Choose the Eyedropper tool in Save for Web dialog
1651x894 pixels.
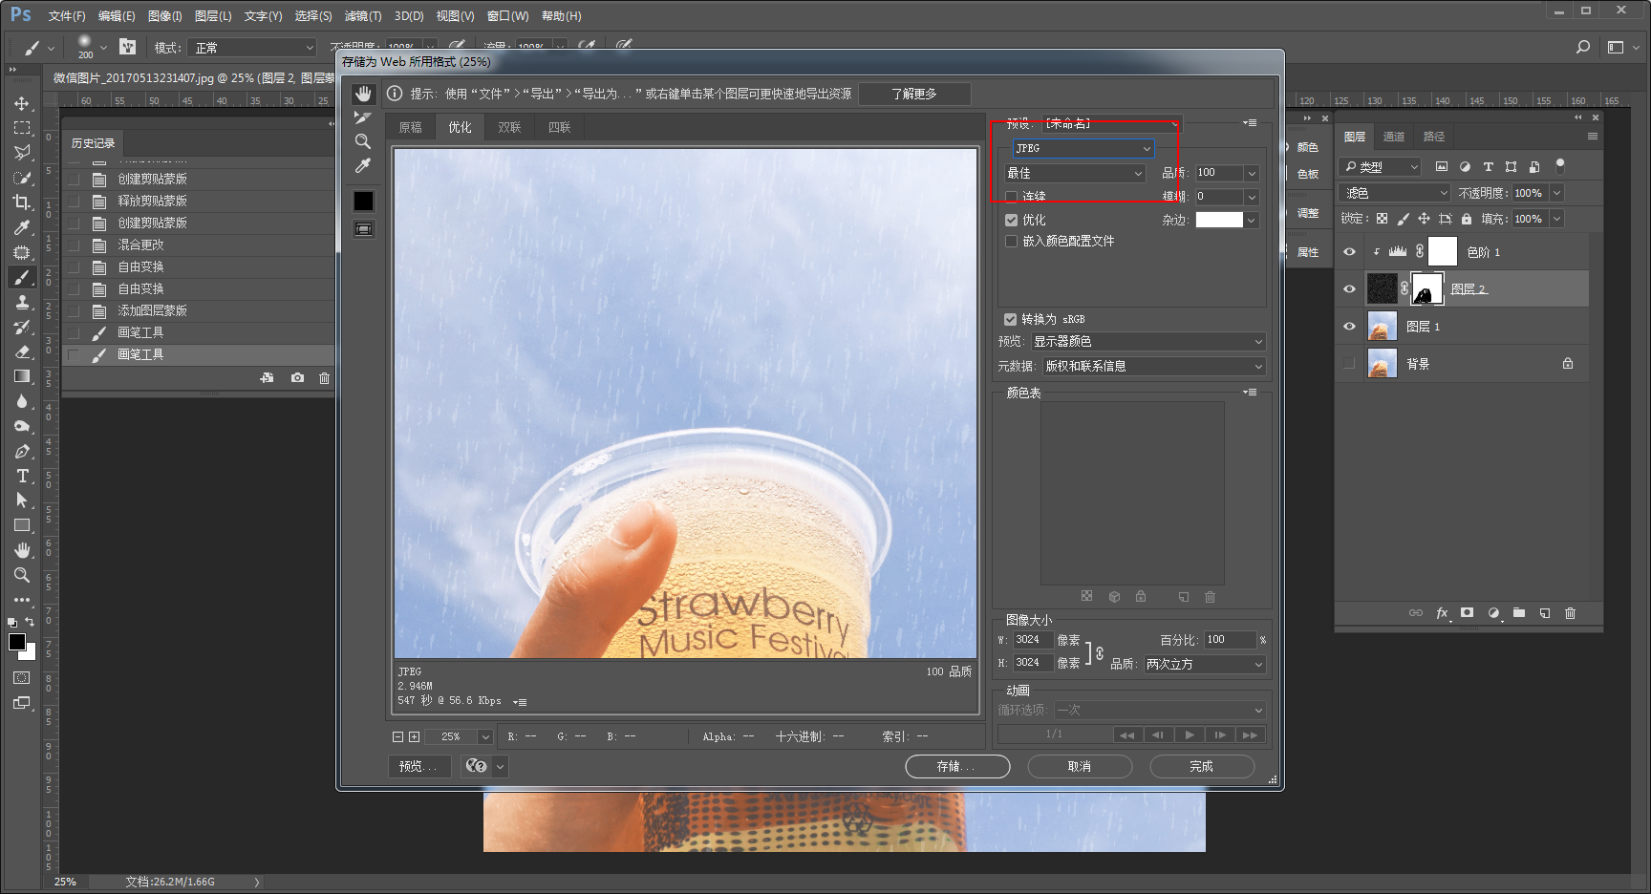coord(363,166)
